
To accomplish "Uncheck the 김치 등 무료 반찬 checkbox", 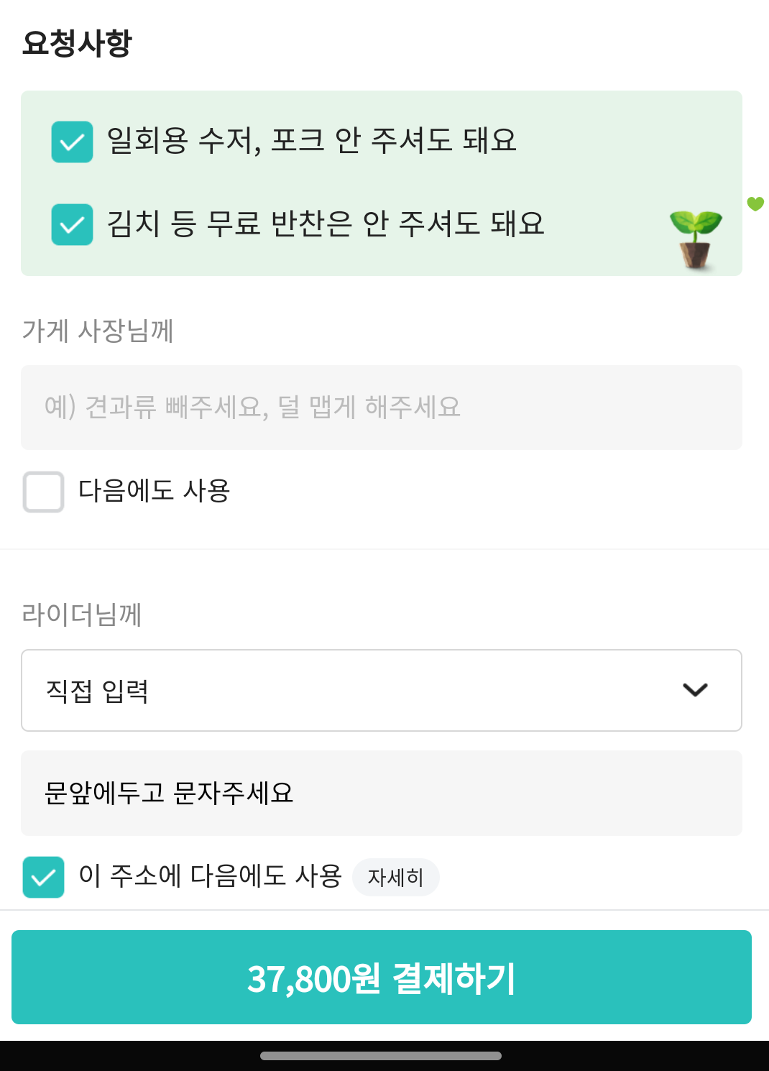I will (72, 224).
